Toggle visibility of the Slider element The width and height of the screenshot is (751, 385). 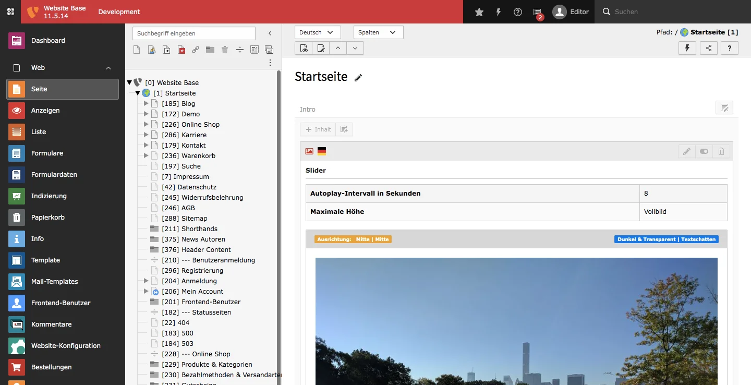(x=704, y=151)
